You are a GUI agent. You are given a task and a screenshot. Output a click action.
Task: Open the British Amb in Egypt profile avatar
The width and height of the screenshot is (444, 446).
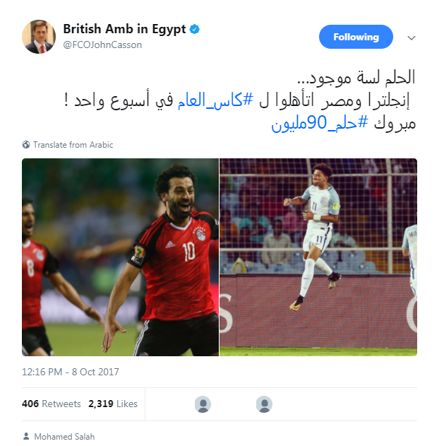click(x=39, y=37)
